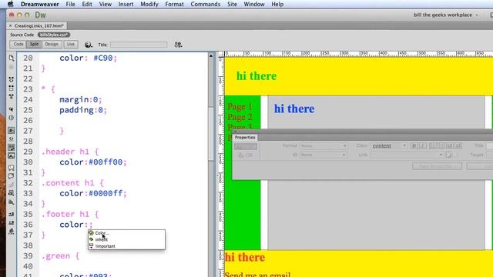Open the Commands menu
This screenshot has width=493, height=277.
[x=206, y=4]
